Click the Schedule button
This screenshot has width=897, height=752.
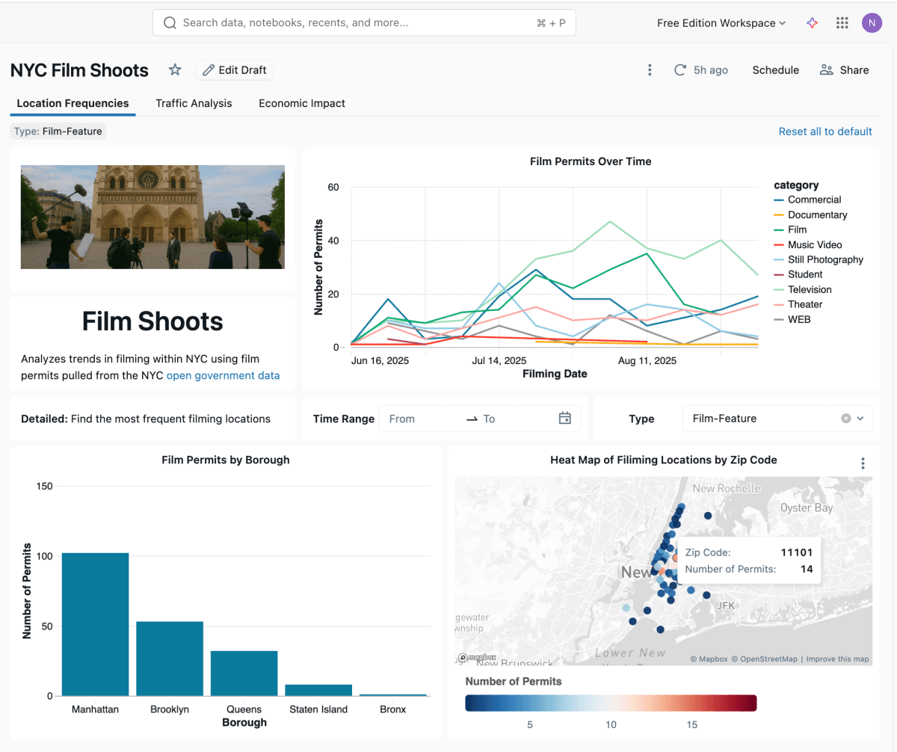(775, 70)
